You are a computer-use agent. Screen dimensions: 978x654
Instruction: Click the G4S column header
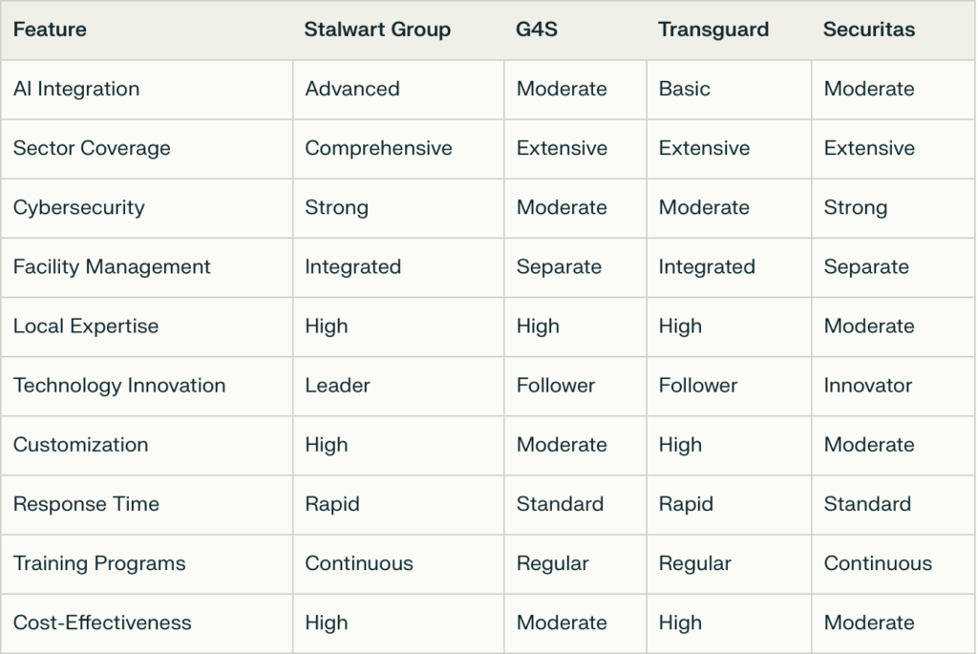537,30
